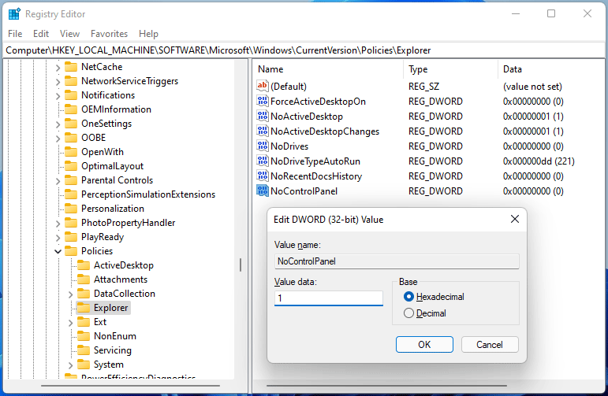Expand the NetCache tree node
Screen dimensions: 608x396
coord(58,67)
